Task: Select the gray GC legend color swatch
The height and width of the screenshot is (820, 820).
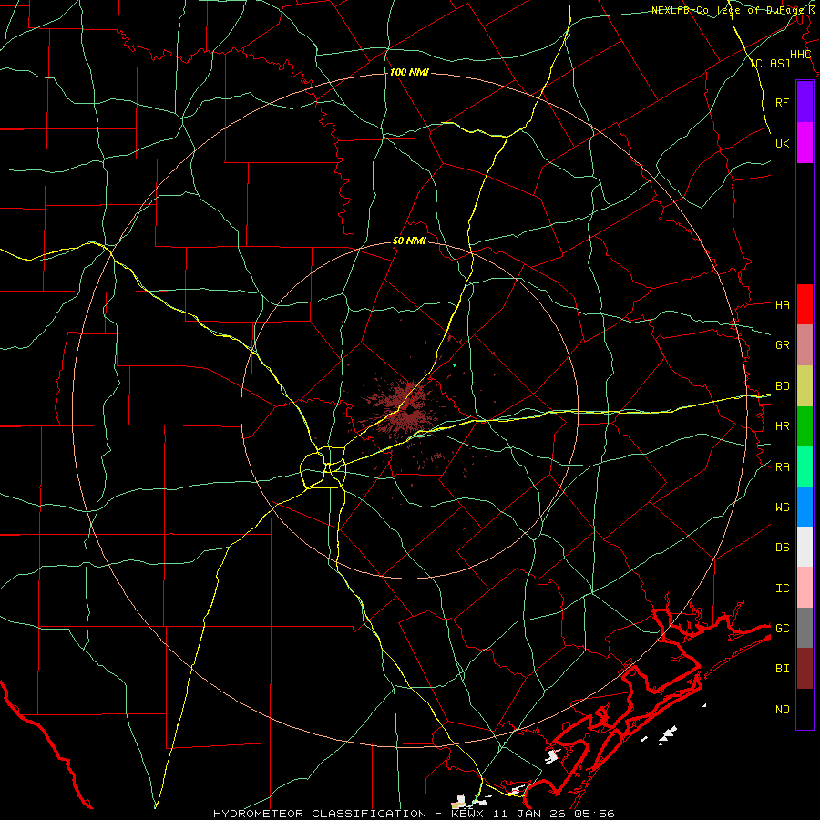Action: coord(805,628)
